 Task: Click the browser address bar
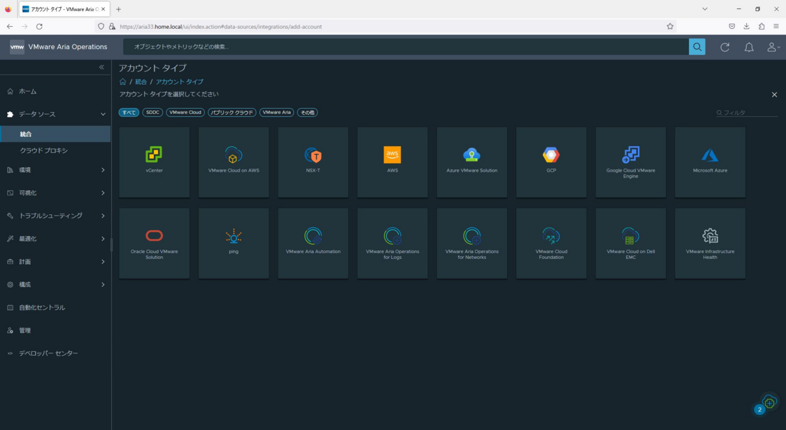pyautogui.click(x=386, y=26)
